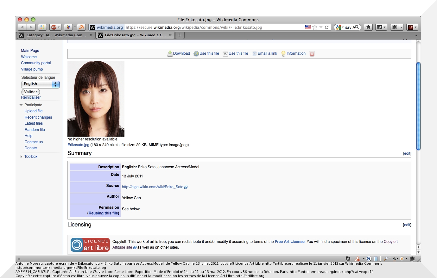Open the Free Art License link

(x=289, y=242)
